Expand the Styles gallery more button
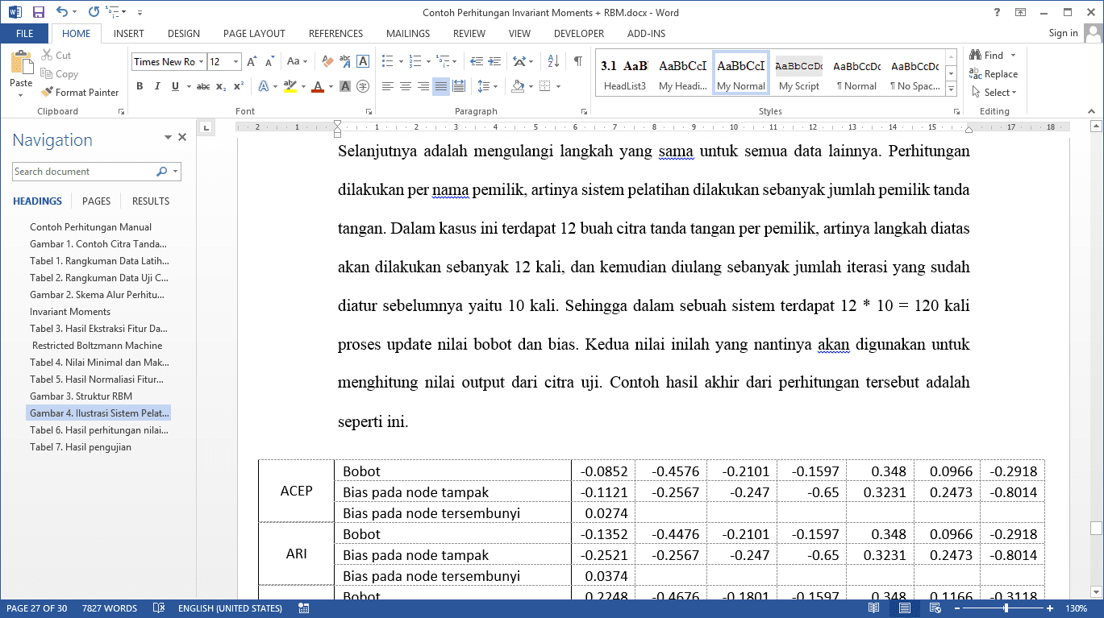 click(x=952, y=91)
